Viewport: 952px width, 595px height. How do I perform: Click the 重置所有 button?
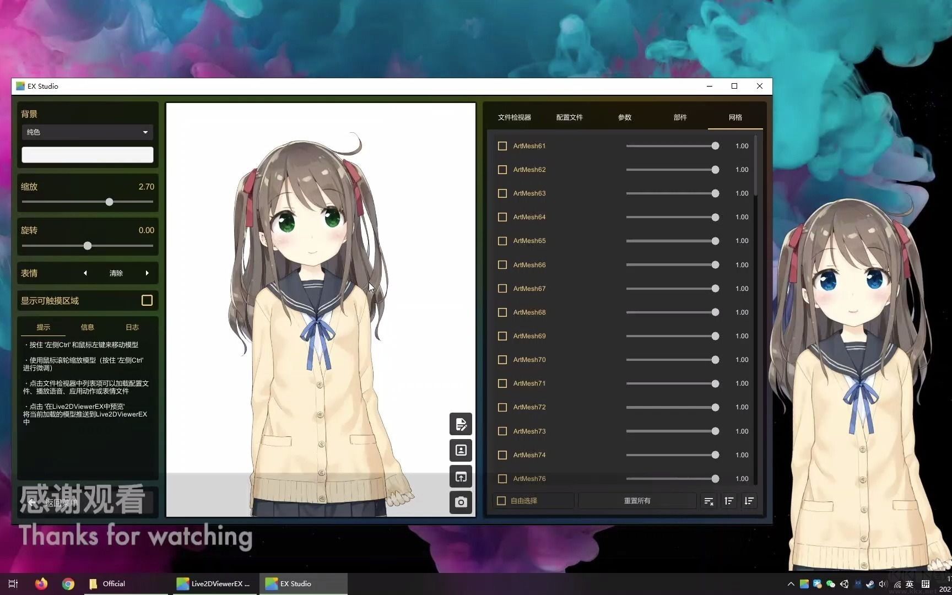tap(637, 500)
